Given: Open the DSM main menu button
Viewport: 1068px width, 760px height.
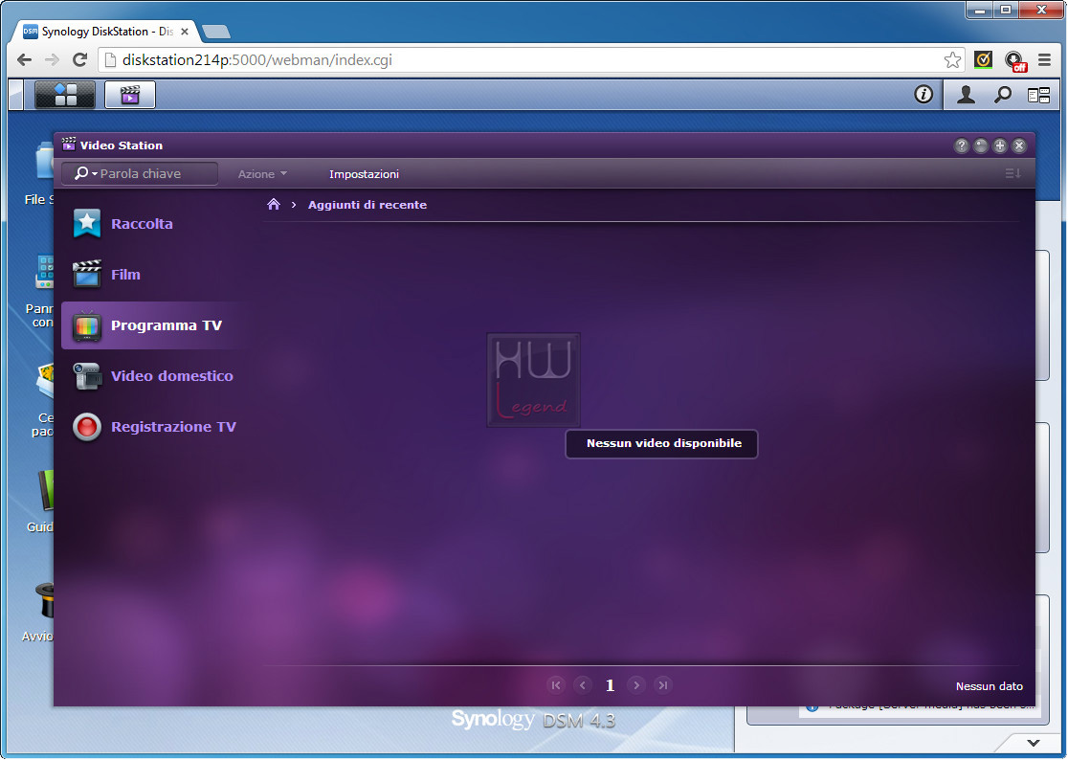Looking at the screenshot, I should click(x=65, y=95).
